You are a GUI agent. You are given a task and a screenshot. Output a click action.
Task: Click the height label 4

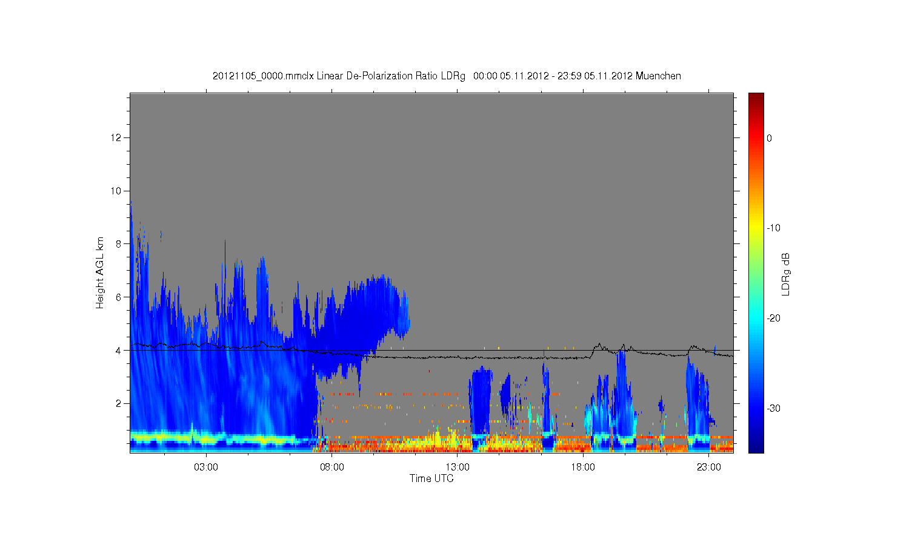pos(119,350)
